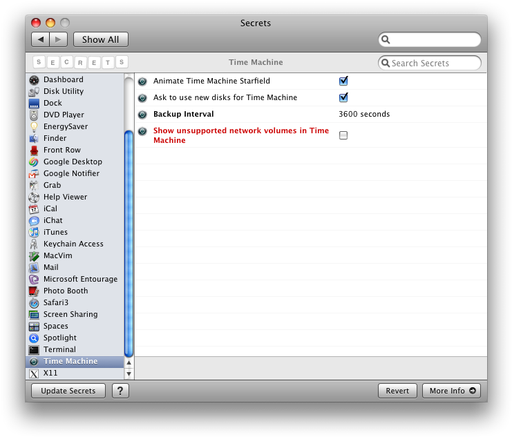Select the Keychain Access icon
This screenshot has height=437, width=512.
(34, 244)
